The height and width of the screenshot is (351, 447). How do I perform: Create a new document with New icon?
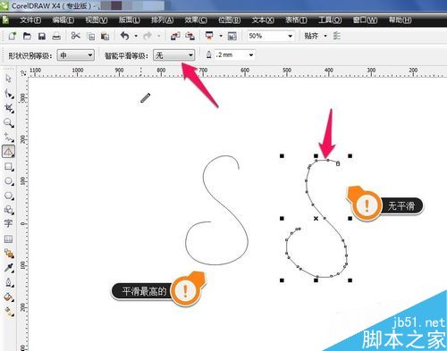click(13, 36)
